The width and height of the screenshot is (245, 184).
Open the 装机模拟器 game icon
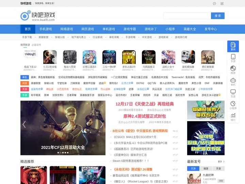[188, 57]
